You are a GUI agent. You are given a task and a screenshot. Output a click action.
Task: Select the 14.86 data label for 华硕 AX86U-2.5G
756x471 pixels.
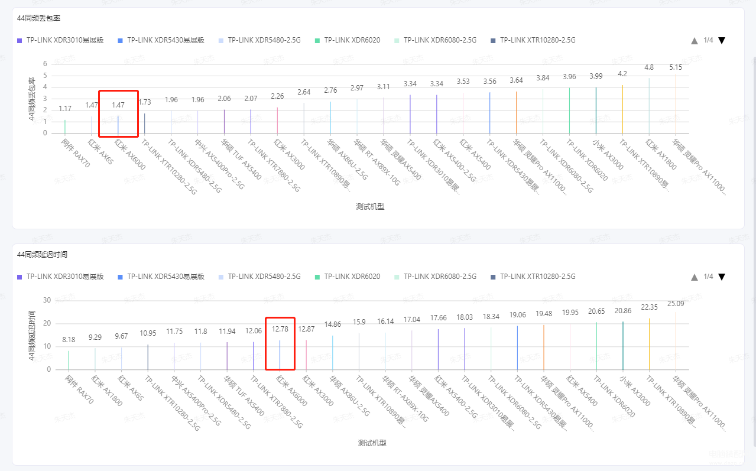333,324
